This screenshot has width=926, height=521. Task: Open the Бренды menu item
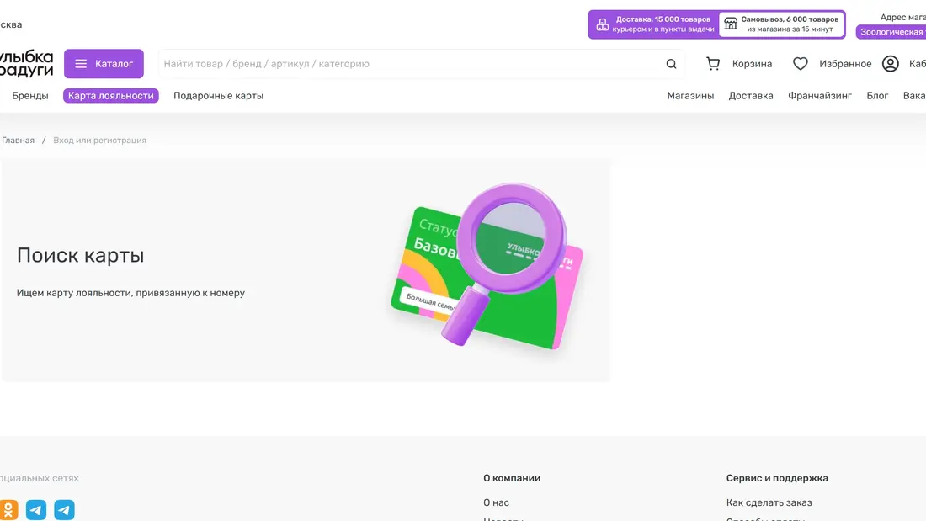[x=30, y=96]
